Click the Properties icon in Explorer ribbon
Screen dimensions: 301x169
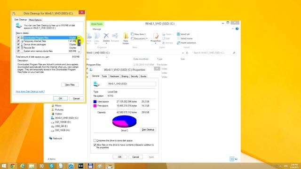click(156, 36)
